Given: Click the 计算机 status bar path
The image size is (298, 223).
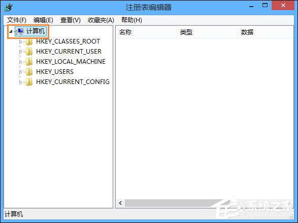Looking at the screenshot, I should click(x=14, y=214).
